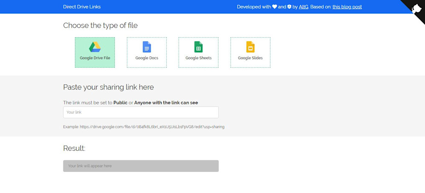Click the 'Your link will appear here' result field
Viewport: 425px width, 193px height.
click(141, 166)
